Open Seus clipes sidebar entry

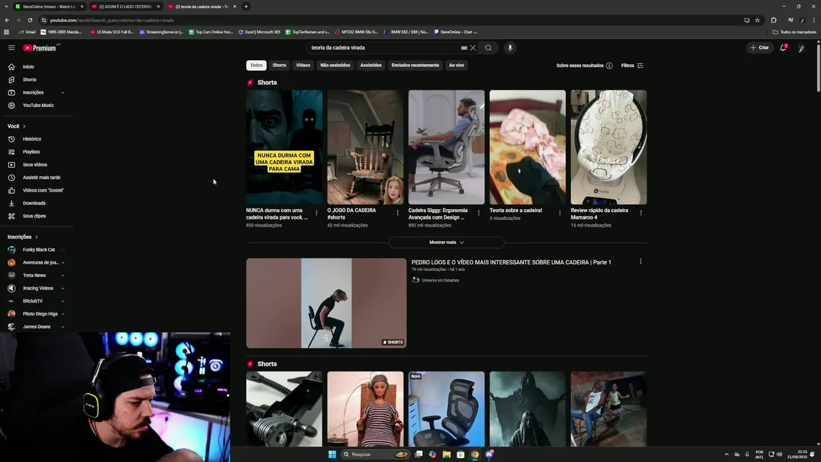36,216
